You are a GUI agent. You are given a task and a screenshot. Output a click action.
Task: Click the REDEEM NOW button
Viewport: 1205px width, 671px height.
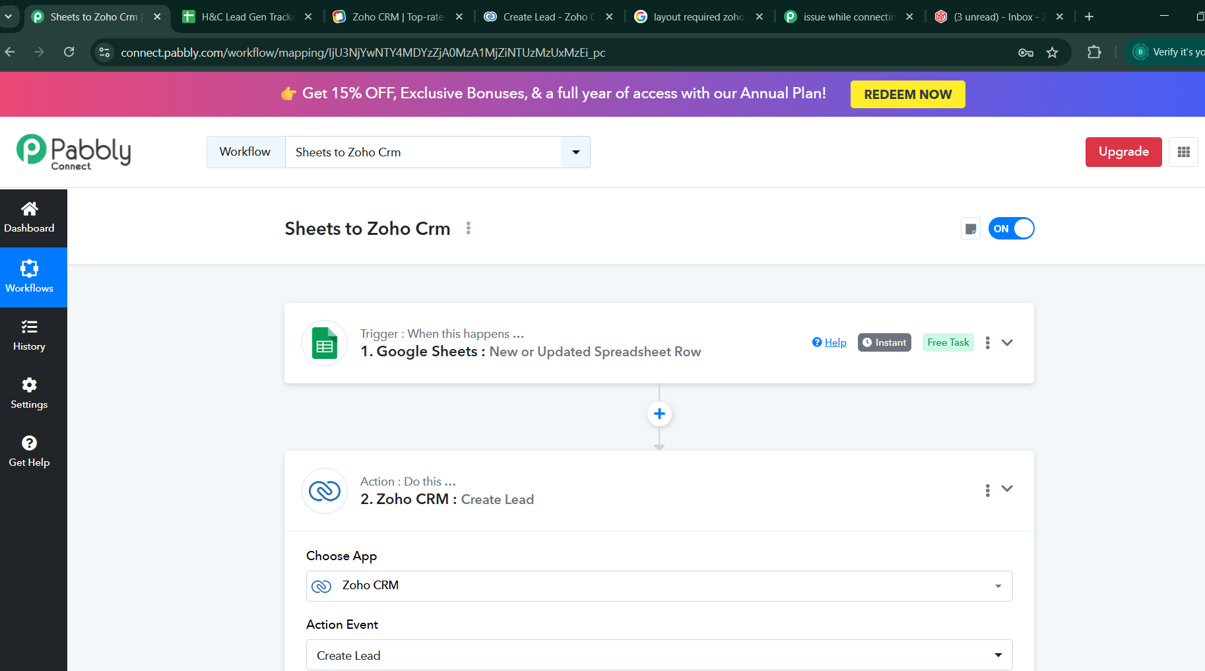[x=907, y=94]
